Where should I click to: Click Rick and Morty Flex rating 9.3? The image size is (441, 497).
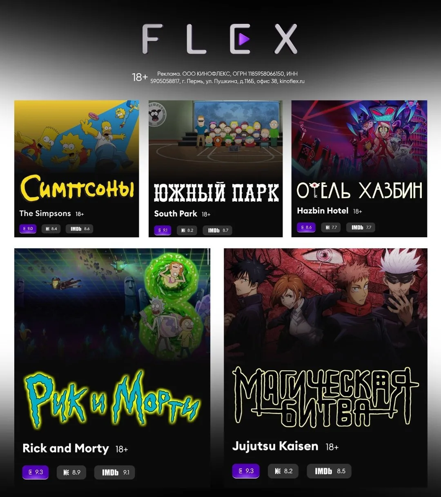(x=35, y=472)
